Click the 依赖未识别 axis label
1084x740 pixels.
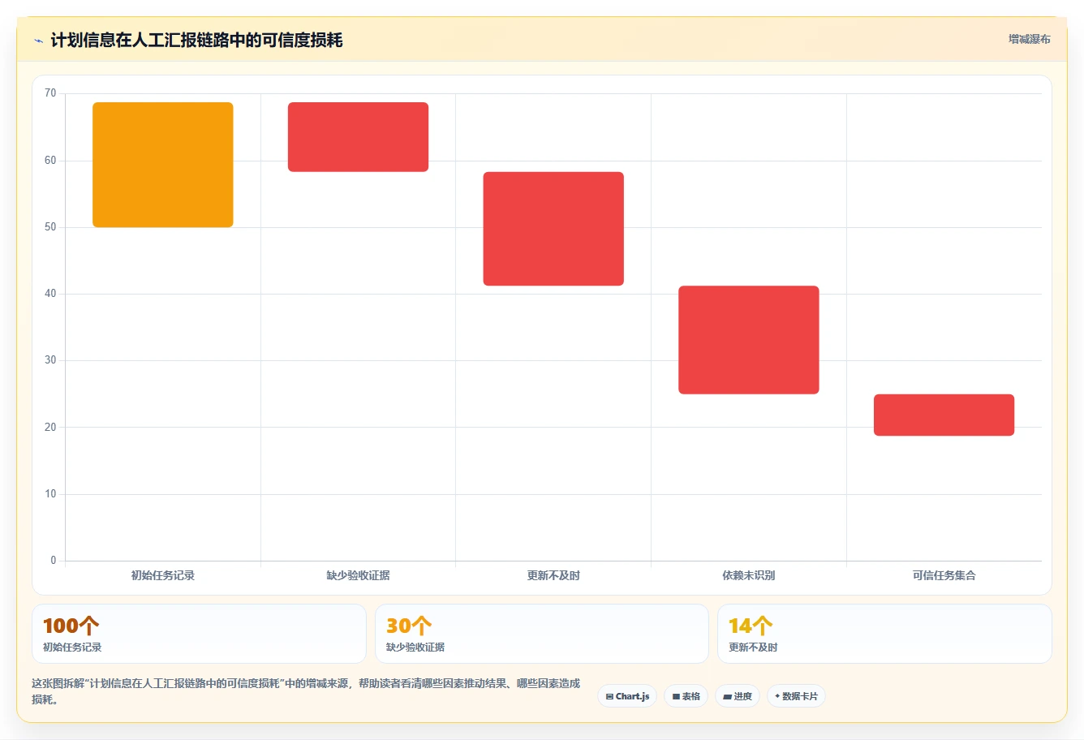coord(749,575)
